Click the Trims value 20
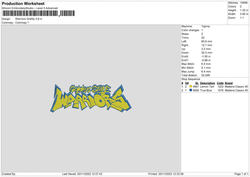This screenshot has width=250, height=177. tap(203, 38)
